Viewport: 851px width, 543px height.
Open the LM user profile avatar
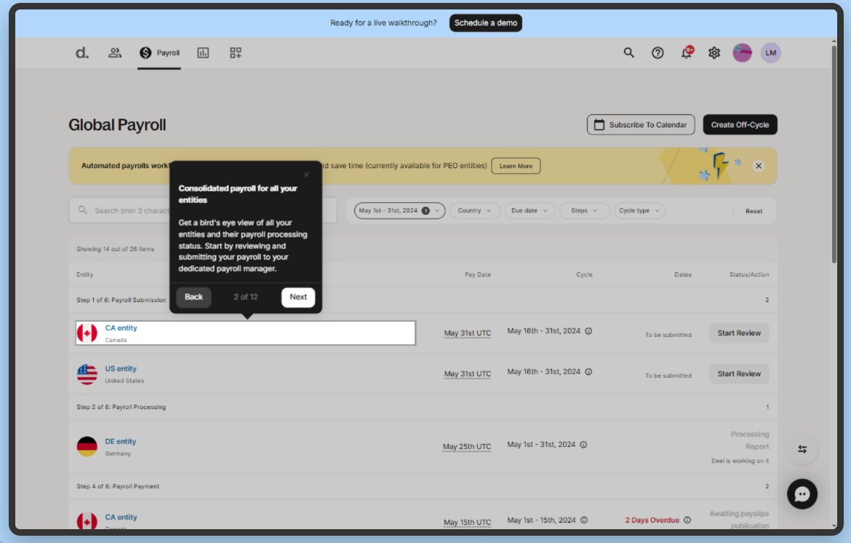(x=771, y=52)
